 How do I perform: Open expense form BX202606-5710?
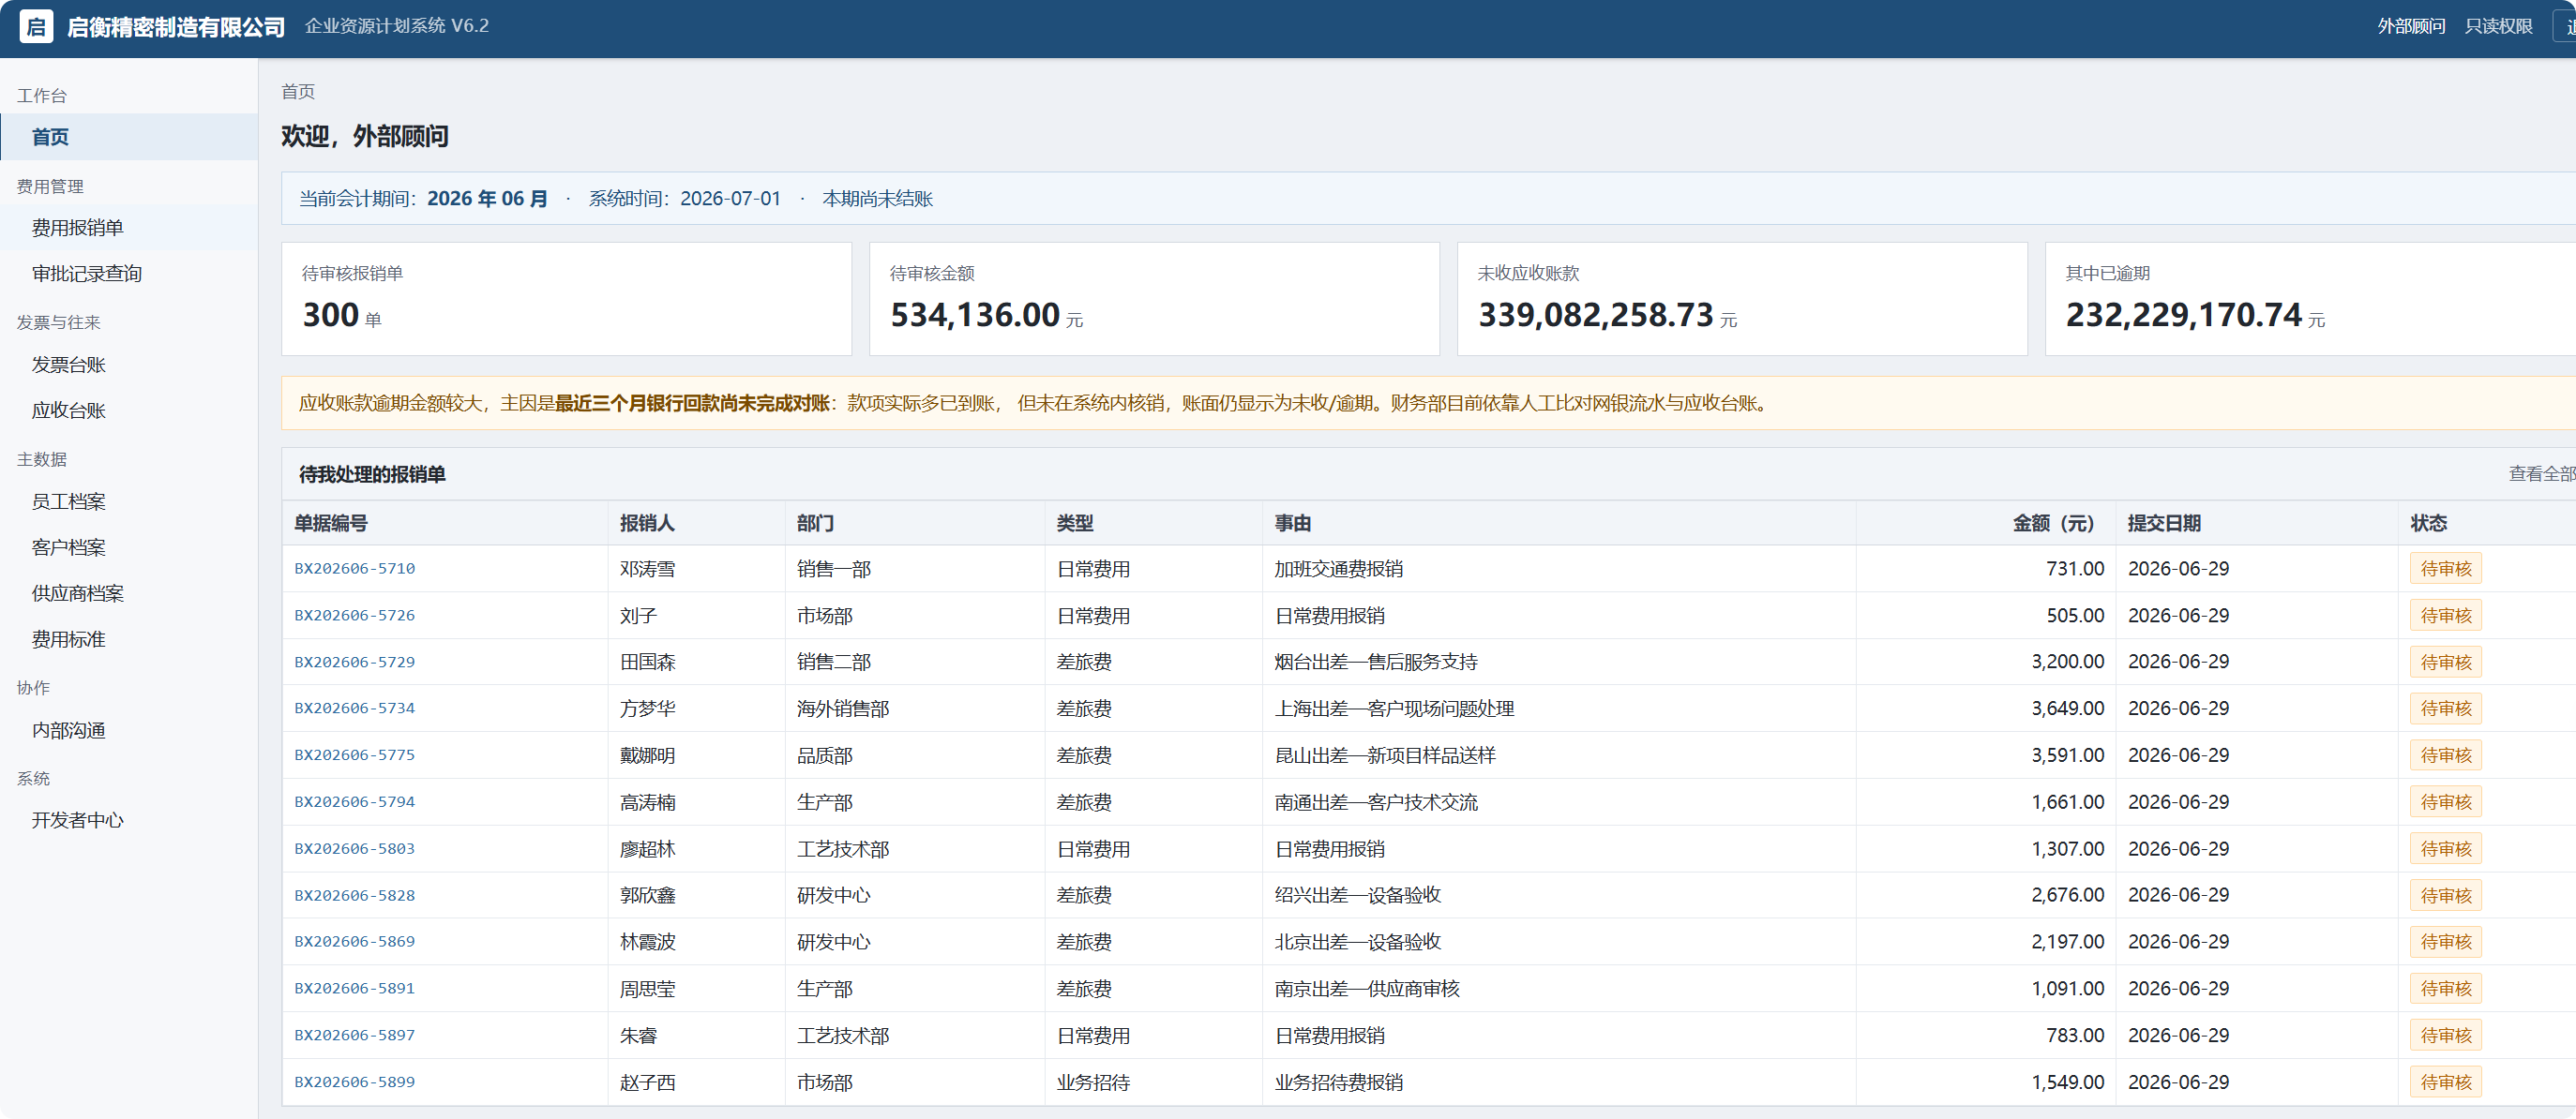[354, 569]
